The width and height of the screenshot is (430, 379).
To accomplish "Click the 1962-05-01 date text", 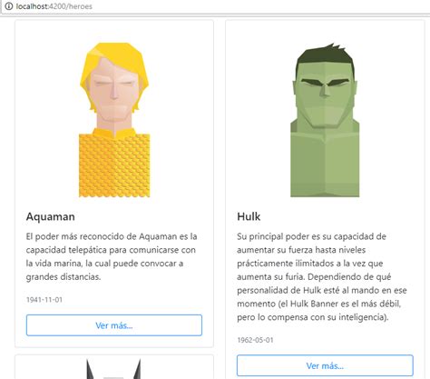I will [255, 340].
